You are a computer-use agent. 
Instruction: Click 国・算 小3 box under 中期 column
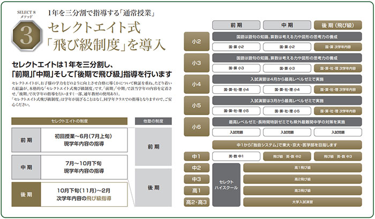tap(287, 68)
